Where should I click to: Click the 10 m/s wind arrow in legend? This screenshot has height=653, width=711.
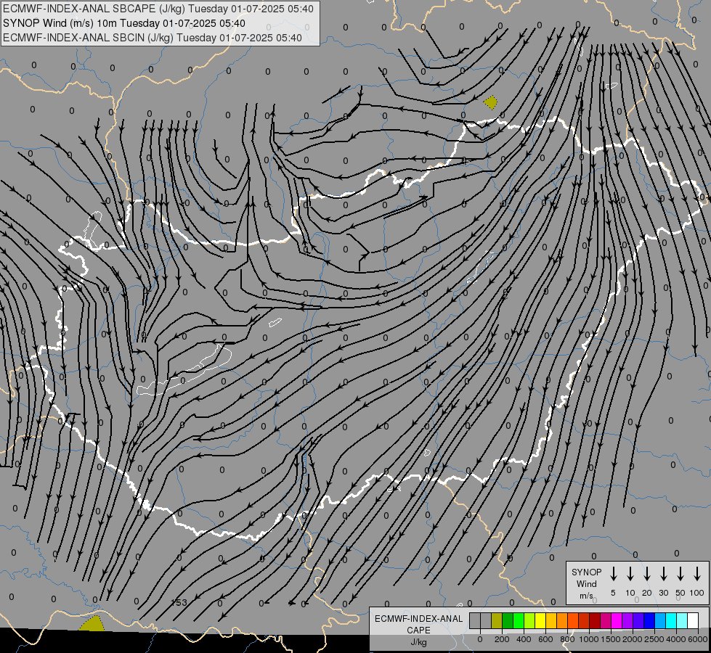(x=630, y=573)
